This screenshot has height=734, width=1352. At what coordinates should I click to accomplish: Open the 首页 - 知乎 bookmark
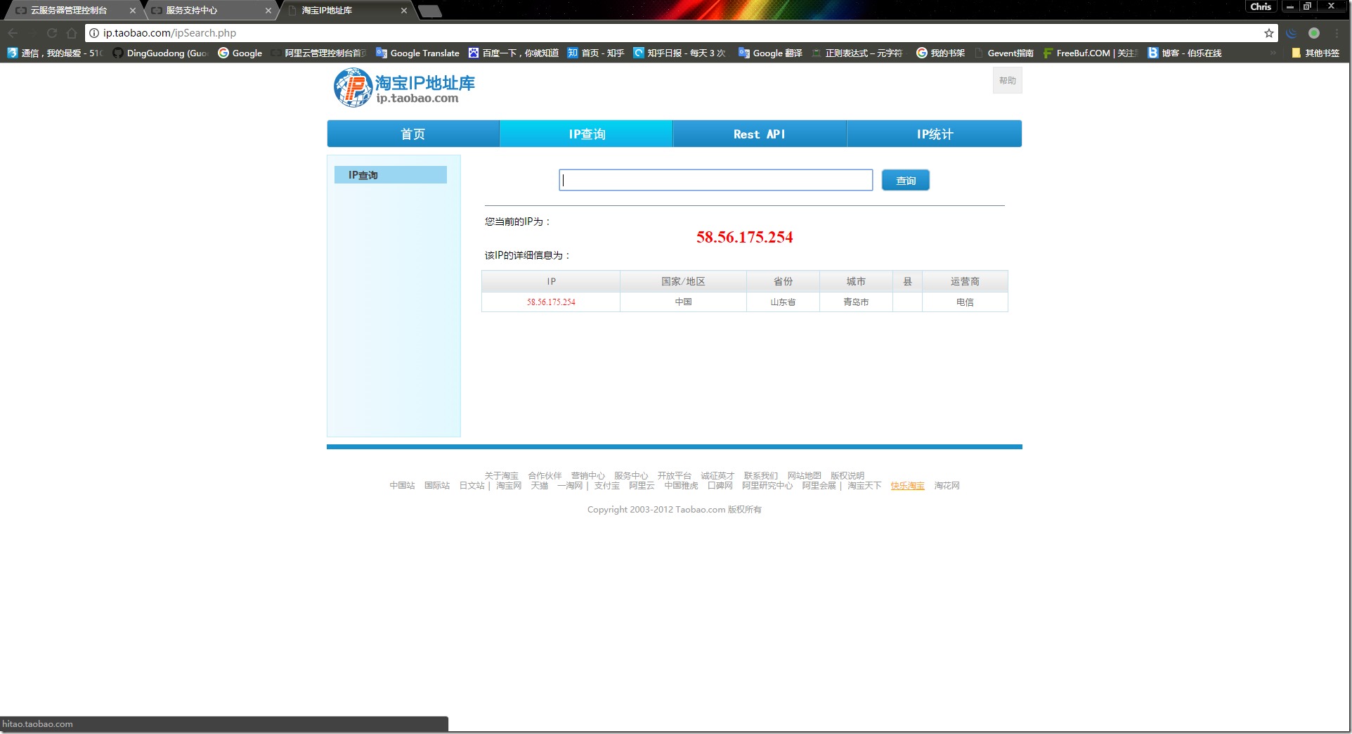click(596, 53)
